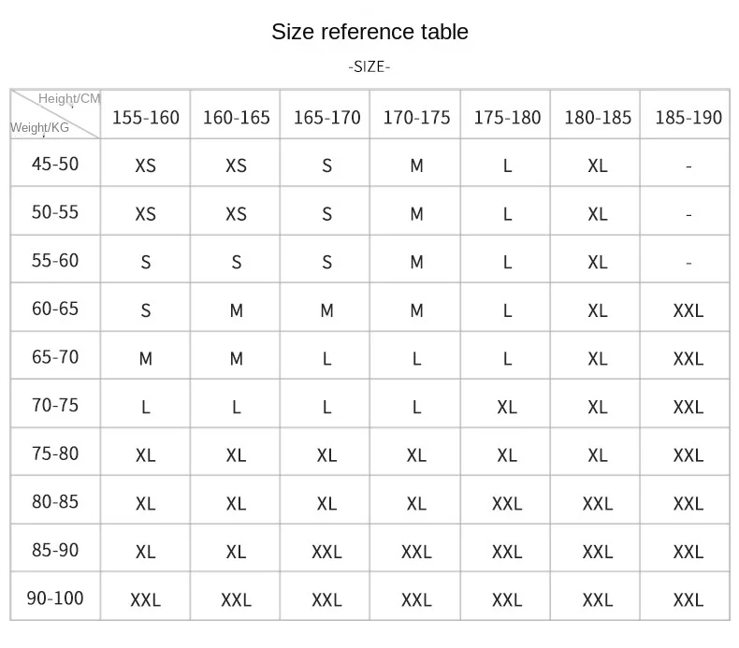The width and height of the screenshot is (739, 648).
Task: Select the 180-185 height column header
Action: tap(598, 118)
